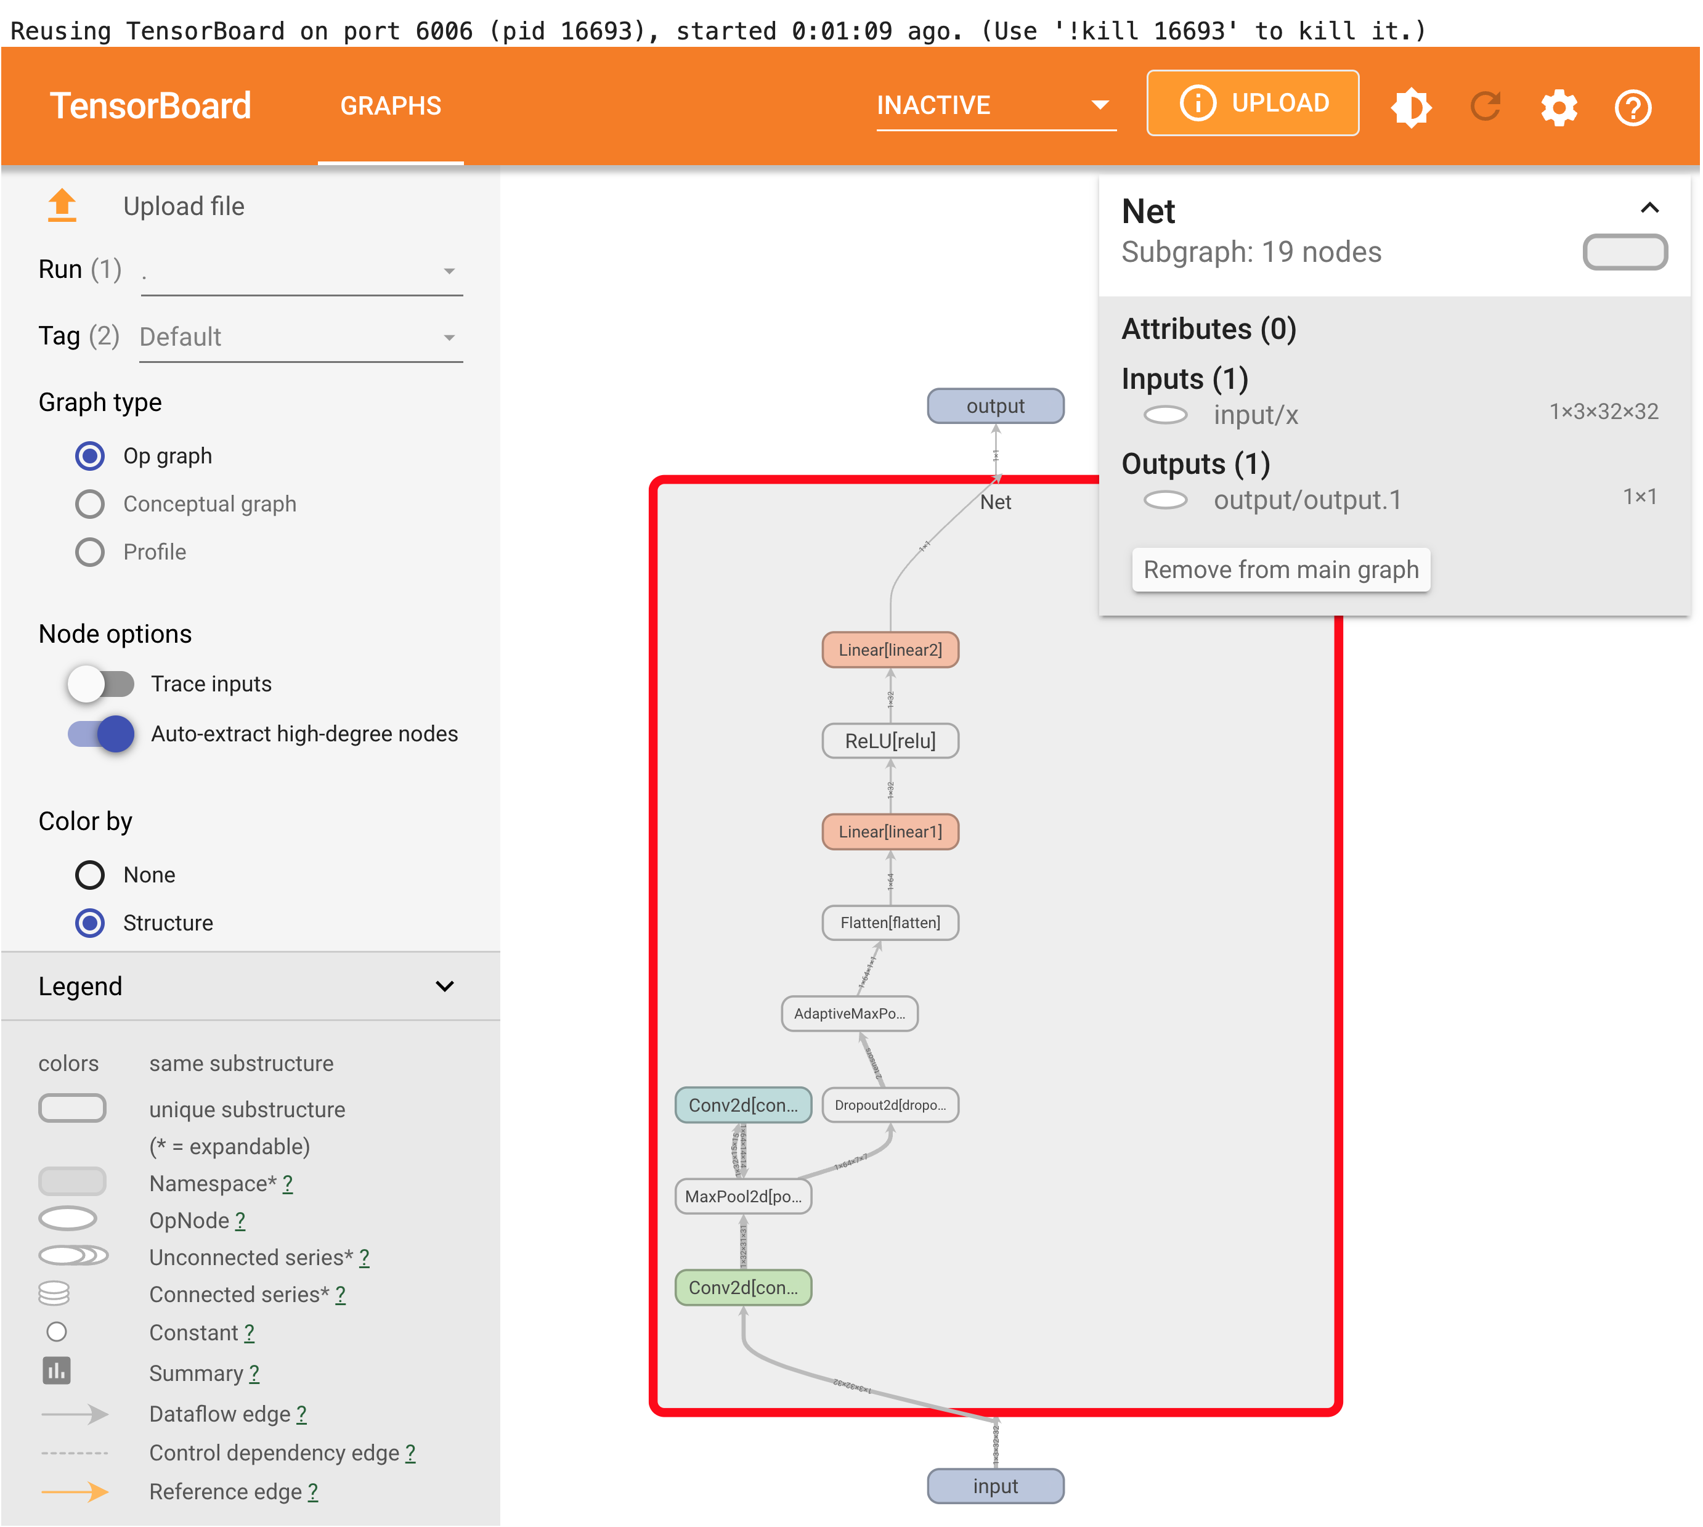Open the OpNode help link
Viewport: 1703px width, 1527px height.
[x=241, y=1220]
